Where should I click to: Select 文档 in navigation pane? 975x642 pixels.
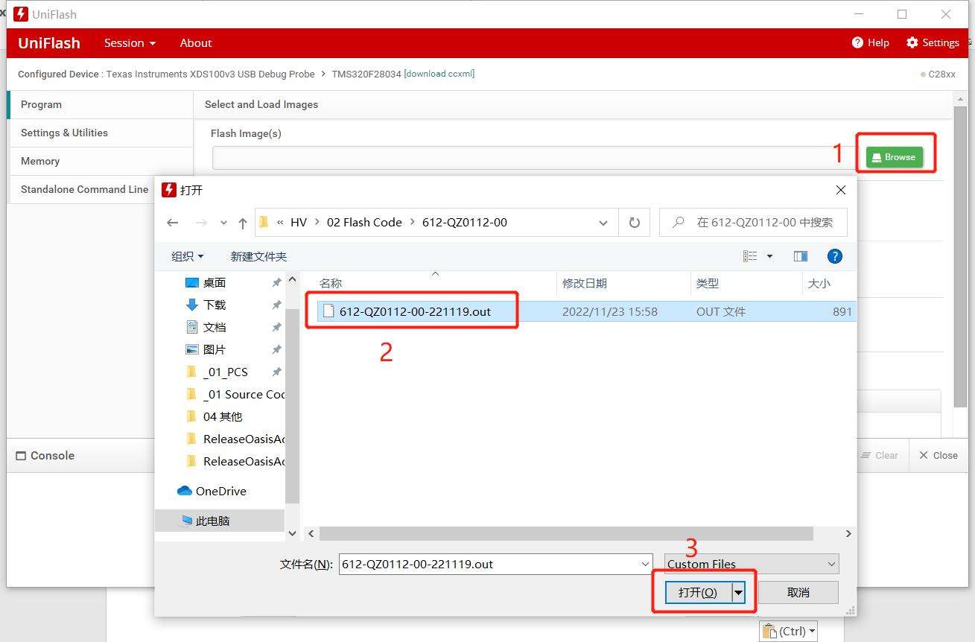(215, 327)
